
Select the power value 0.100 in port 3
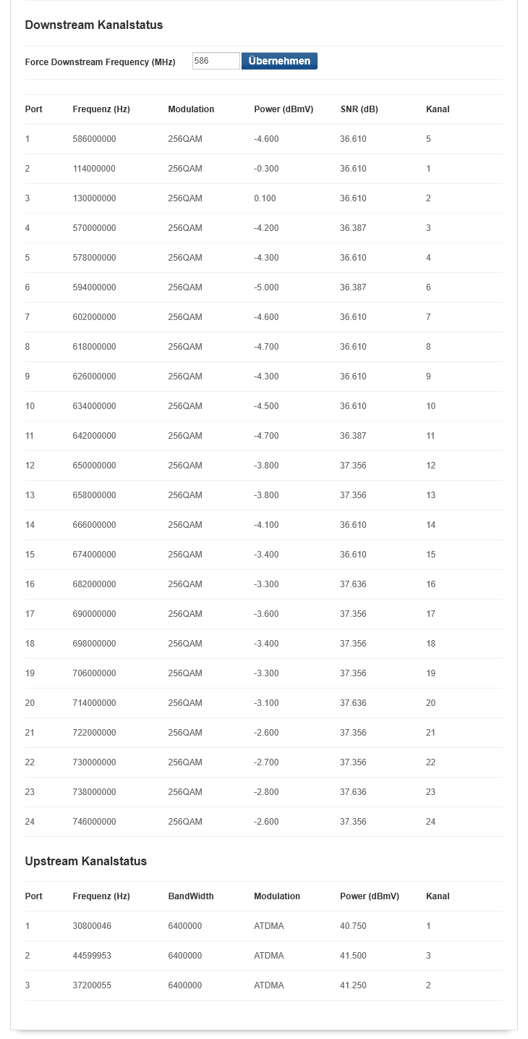point(265,198)
